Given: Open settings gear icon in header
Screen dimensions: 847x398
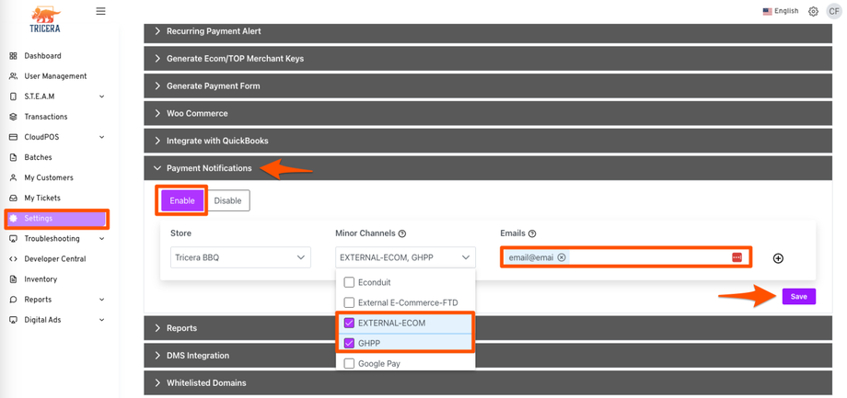Looking at the screenshot, I should 813,12.
